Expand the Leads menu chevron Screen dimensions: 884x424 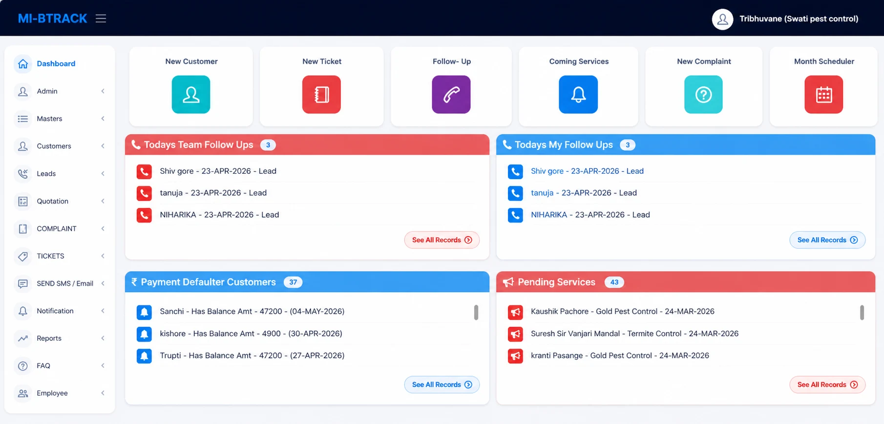click(103, 173)
